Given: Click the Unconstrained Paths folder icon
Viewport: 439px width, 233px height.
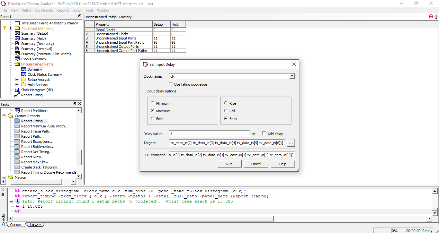Looking at the screenshot, I should click(x=17, y=64).
